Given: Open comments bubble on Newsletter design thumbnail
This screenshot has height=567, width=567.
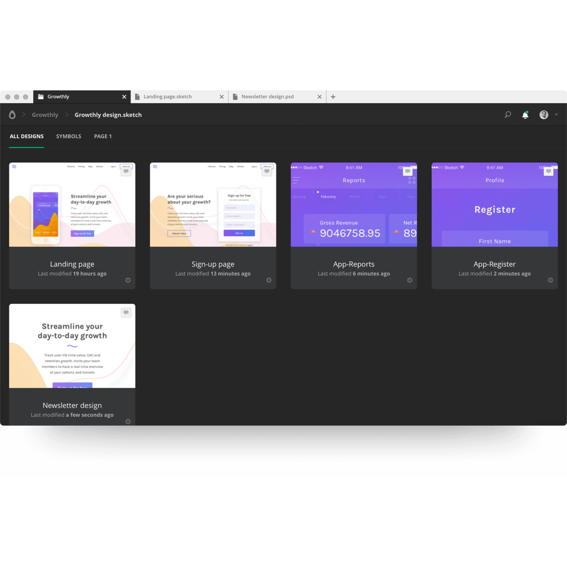Looking at the screenshot, I should (126, 313).
